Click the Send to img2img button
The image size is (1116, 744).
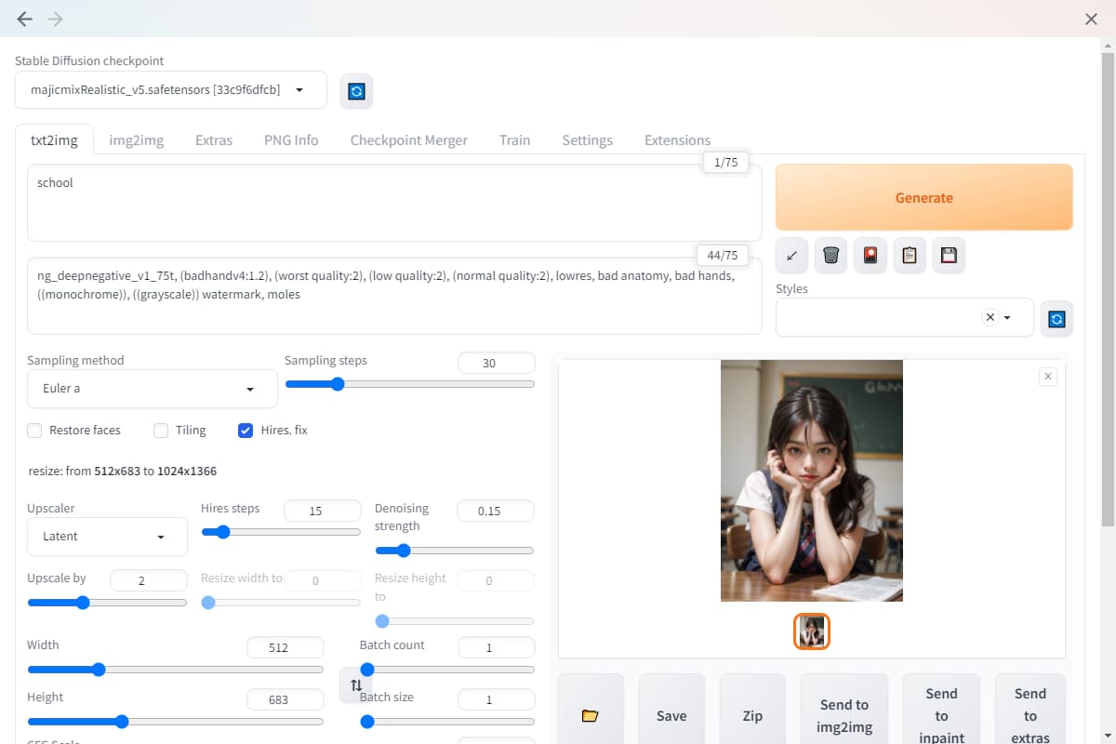tap(844, 715)
